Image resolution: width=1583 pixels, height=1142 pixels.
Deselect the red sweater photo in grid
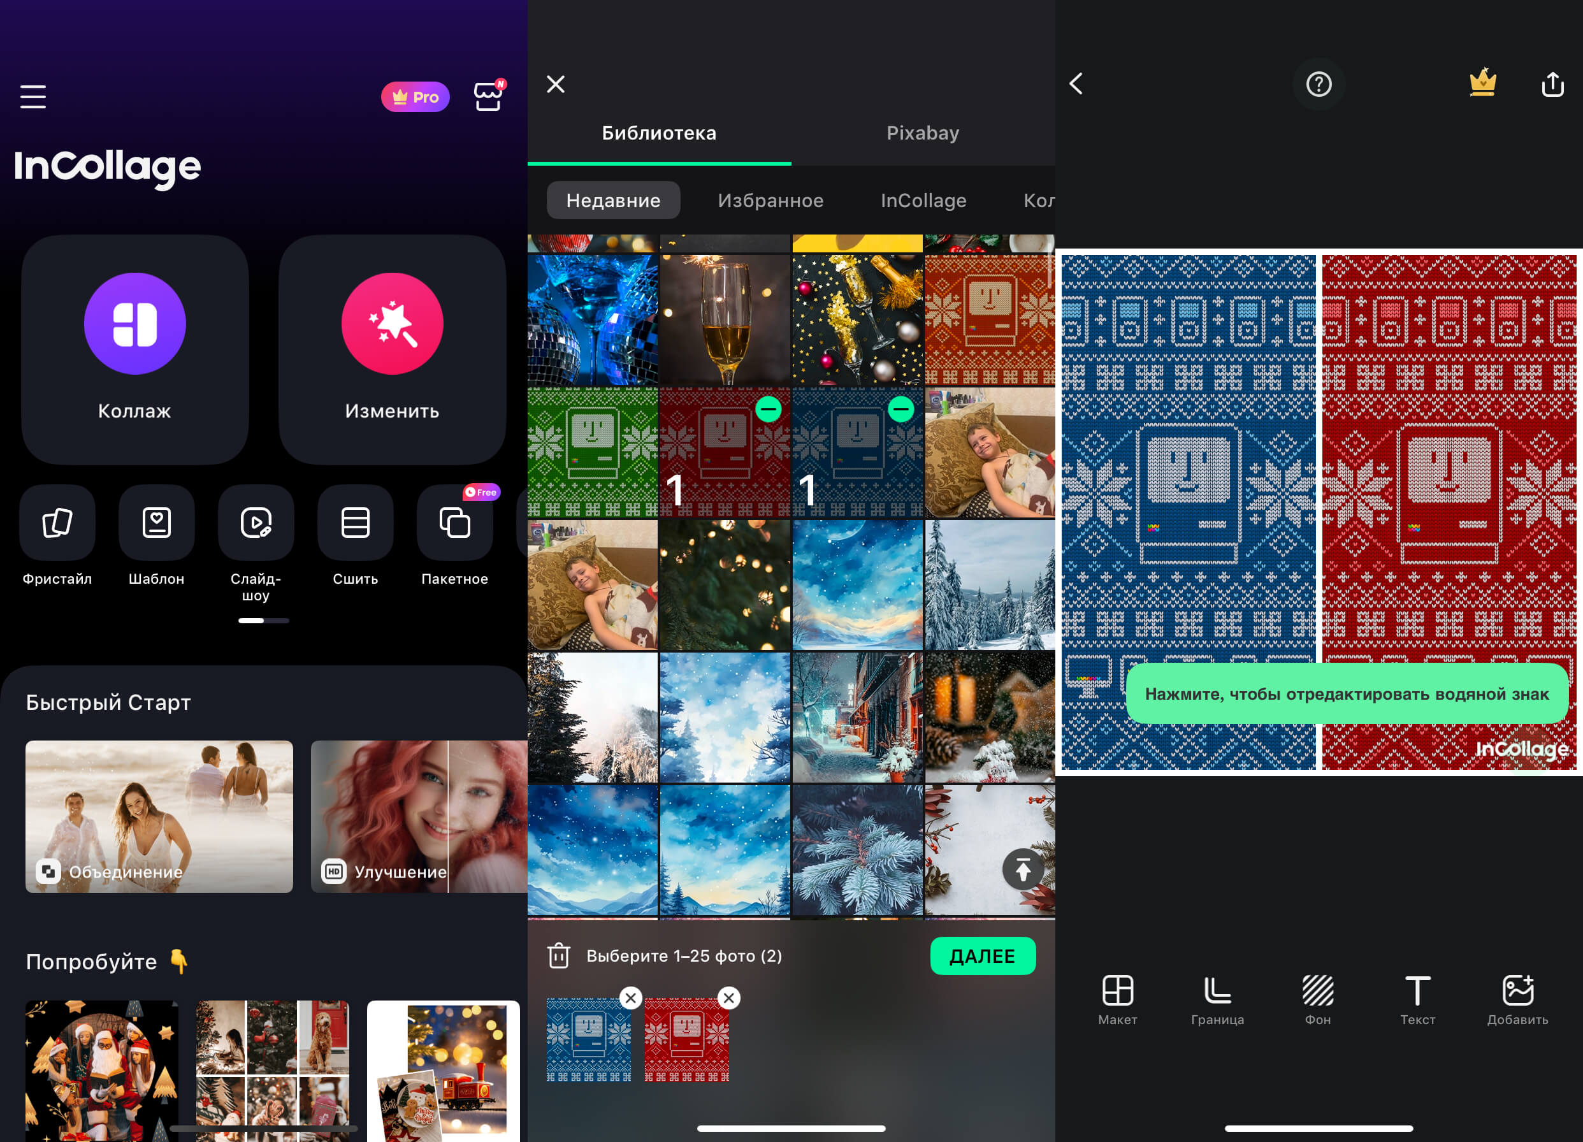click(x=769, y=408)
